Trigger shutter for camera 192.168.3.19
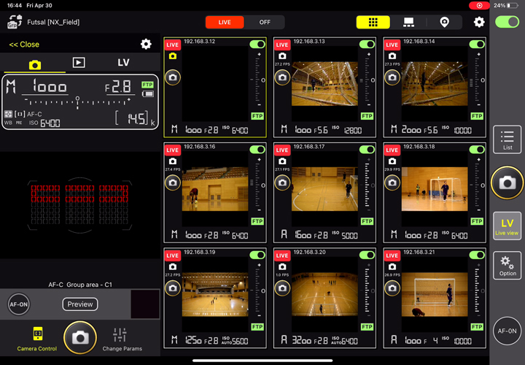Viewport: 525px width, 365px height. 173,288
